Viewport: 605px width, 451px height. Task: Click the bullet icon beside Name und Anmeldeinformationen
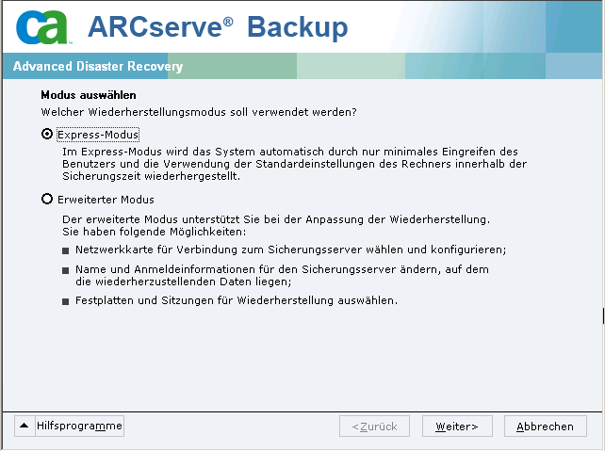[65, 269]
